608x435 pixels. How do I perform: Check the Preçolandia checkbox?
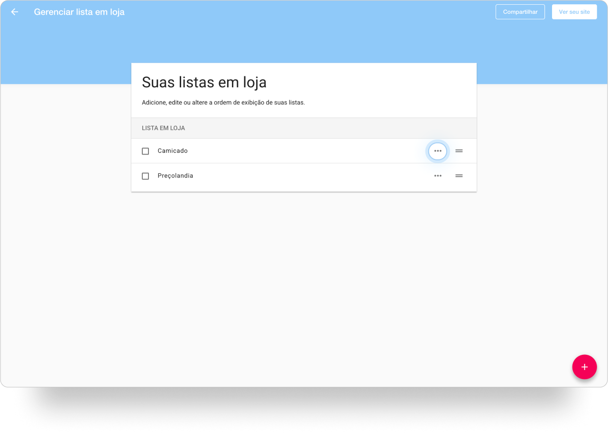pyautogui.click(x=146, y=176)
